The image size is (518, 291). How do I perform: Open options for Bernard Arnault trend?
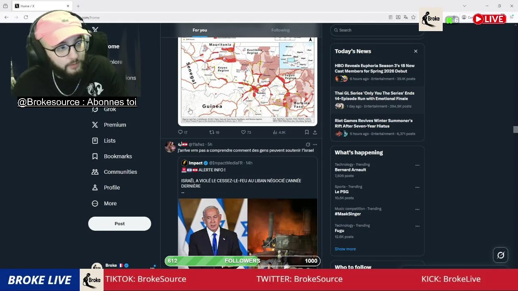pos(417,165)
